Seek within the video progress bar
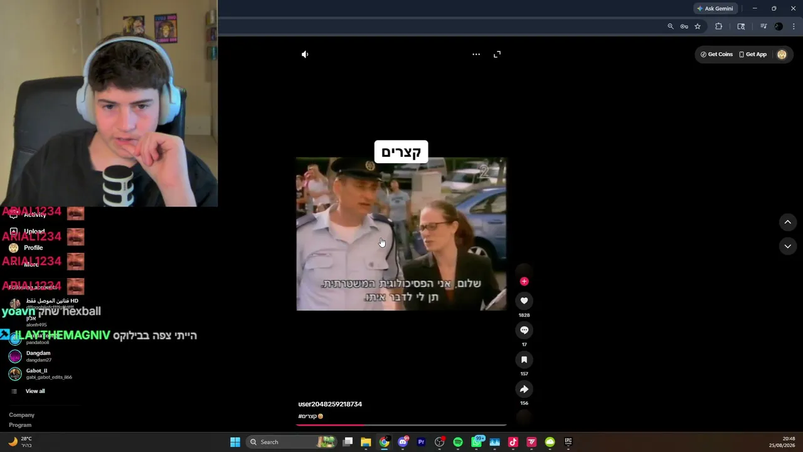 [401, 425]
